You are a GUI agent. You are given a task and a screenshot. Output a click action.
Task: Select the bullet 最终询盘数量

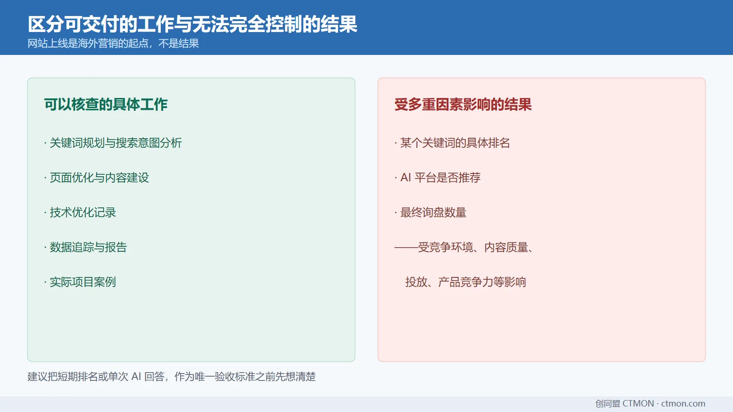pyautogui.click(x=431, y=212)
